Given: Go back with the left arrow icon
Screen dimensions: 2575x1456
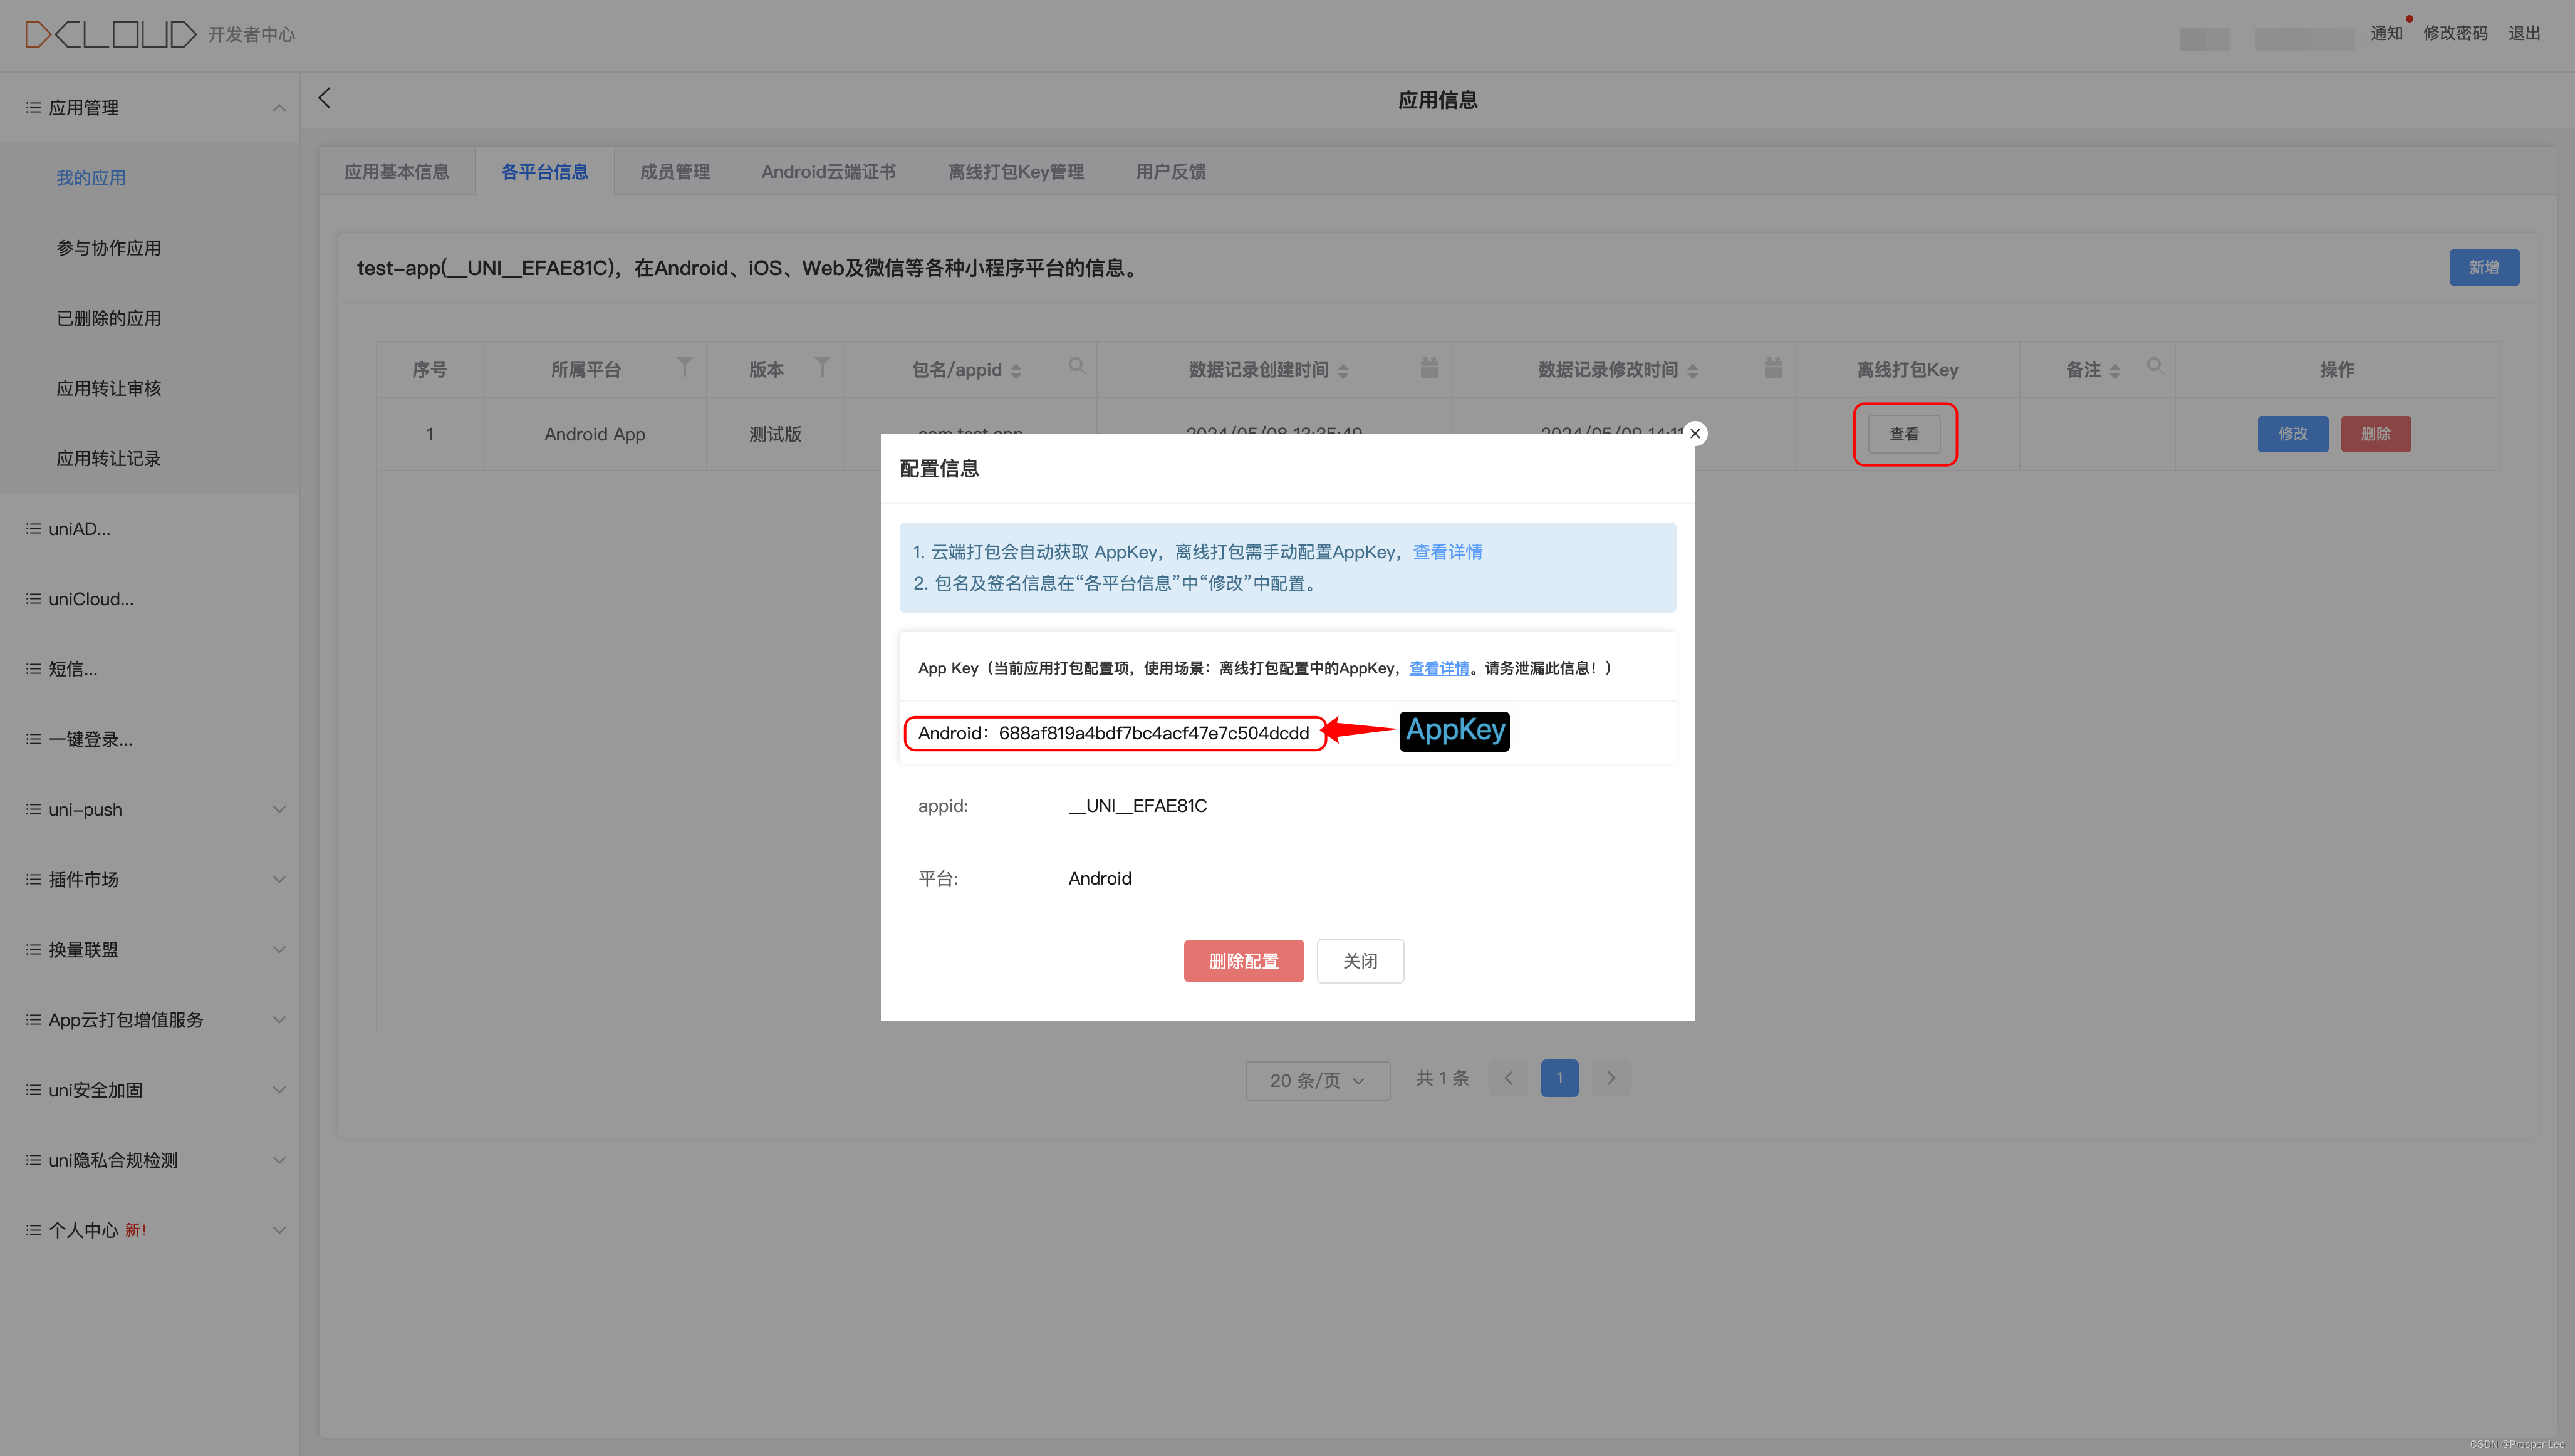Looking at the screenshot, I should click(324, 98).
